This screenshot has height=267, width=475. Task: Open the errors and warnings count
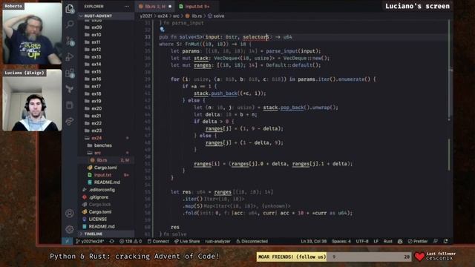click(131, 241)
